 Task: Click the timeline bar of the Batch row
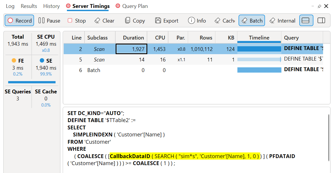259,70
